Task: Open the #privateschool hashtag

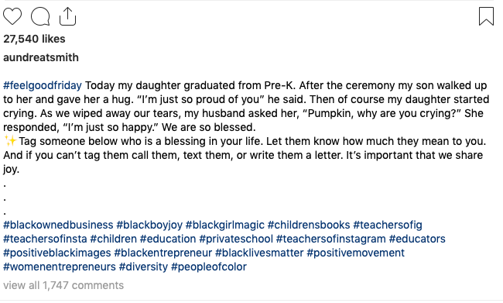Action: tap(236, 239)
